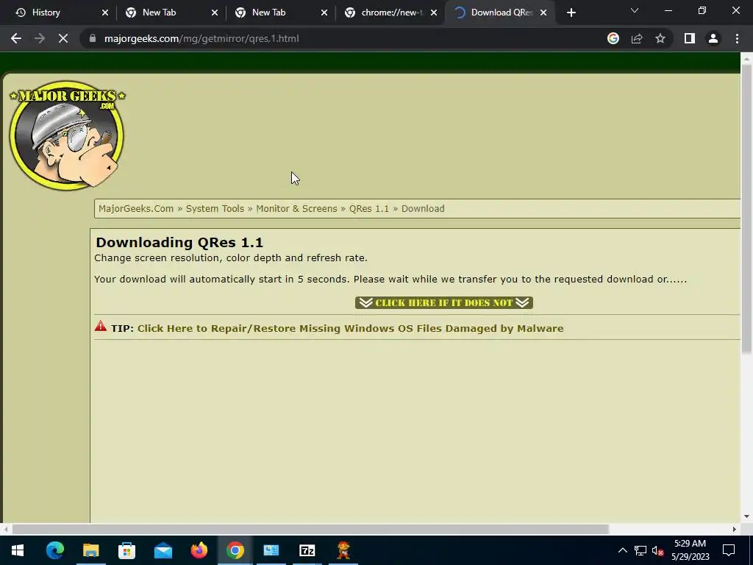Open Chrome's three-dot menu
Viewport: 753px width, 565px height.
coord(737,38)
